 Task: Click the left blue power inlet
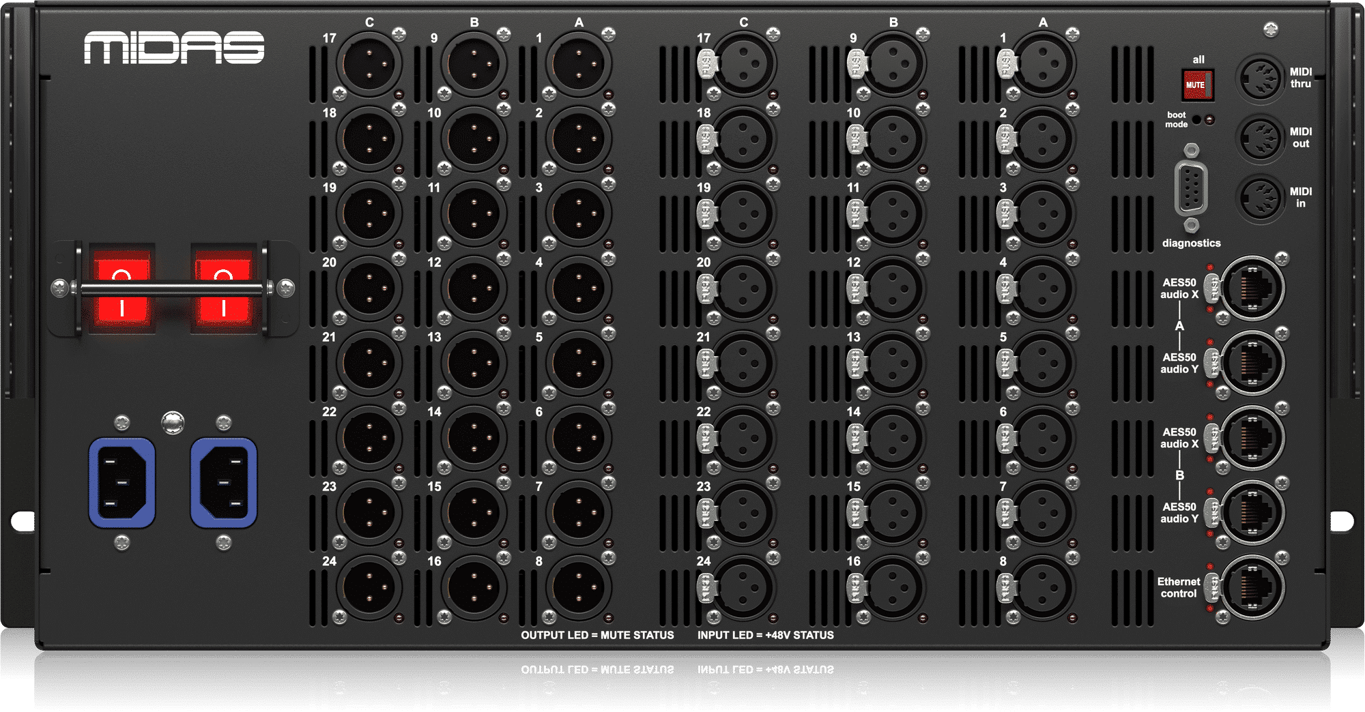pos(122,483)
